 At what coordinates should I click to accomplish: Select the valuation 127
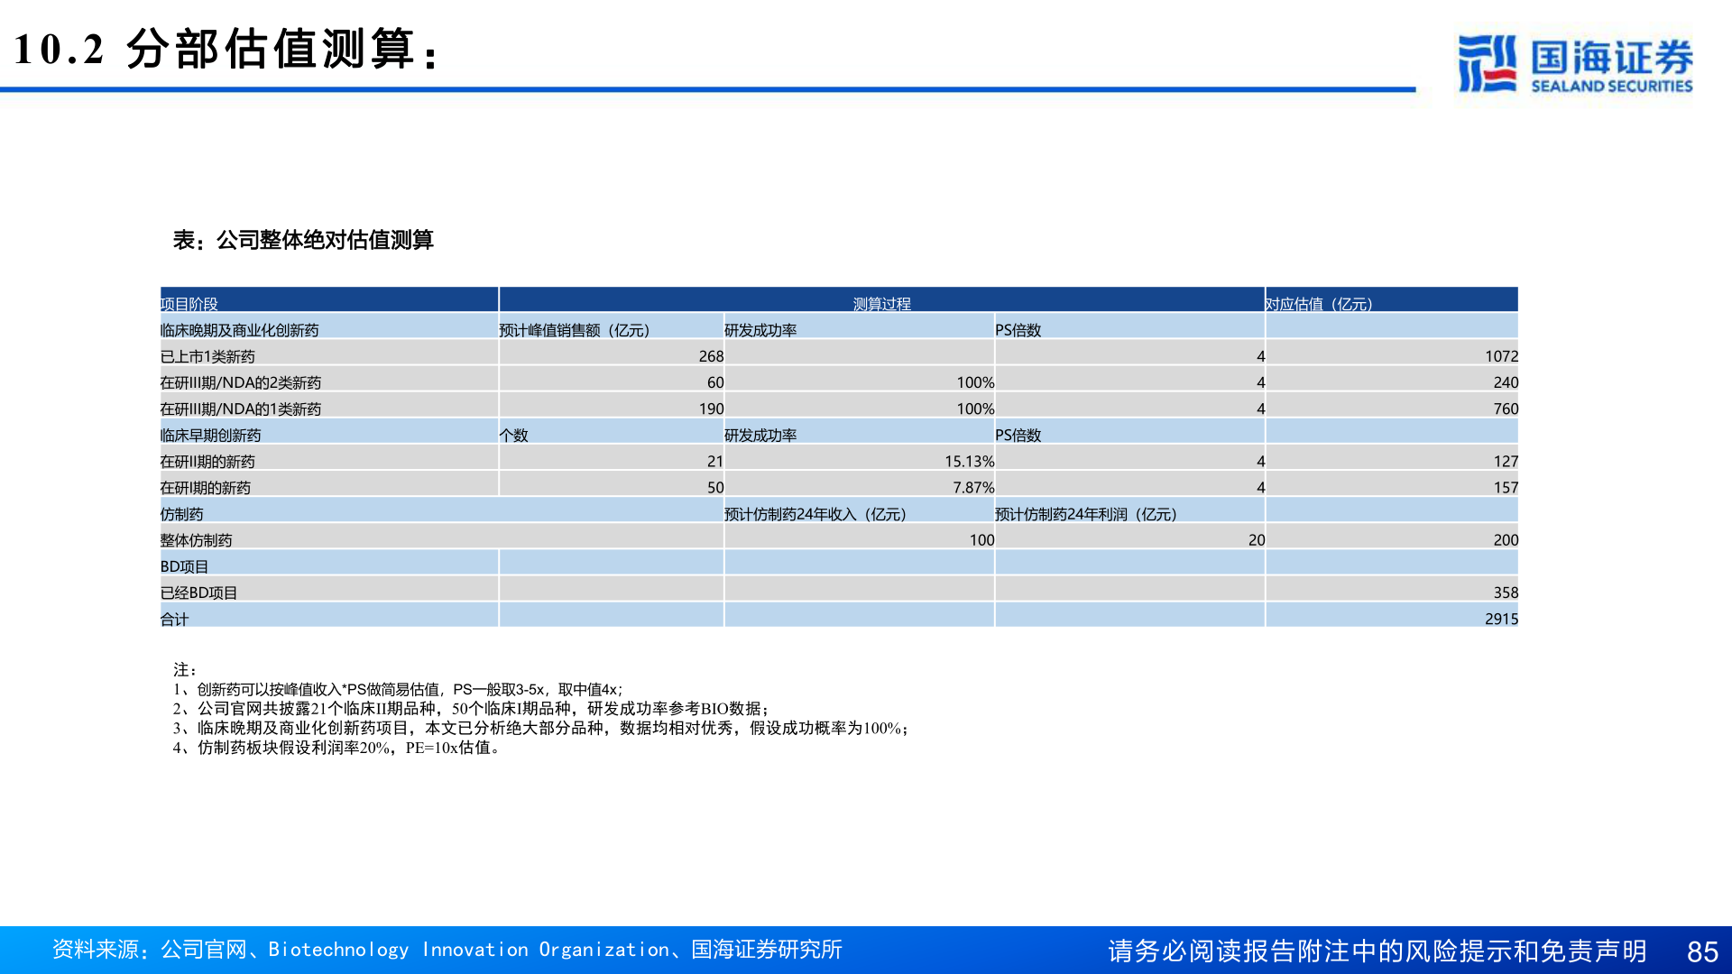[1506, 461]
